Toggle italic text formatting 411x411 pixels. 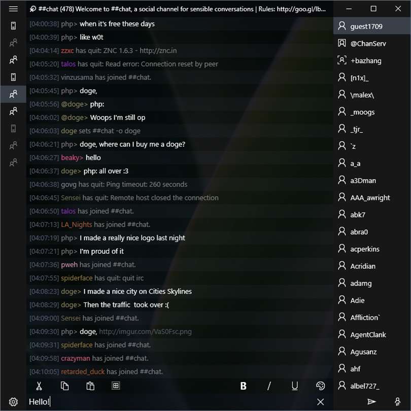coord(269,386)
